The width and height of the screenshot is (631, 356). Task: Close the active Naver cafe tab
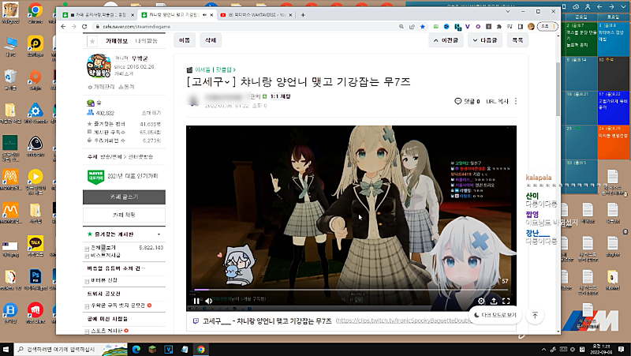point(211,15)
